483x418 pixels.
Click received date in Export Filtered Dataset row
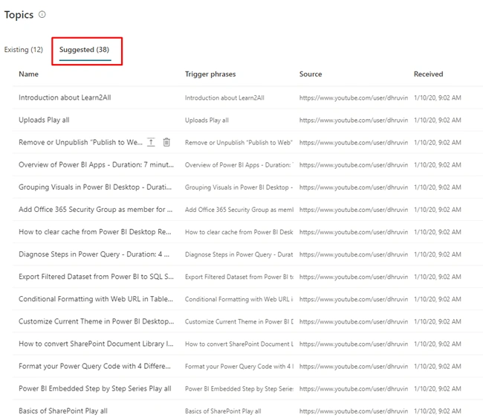click(x=438, y=277)
